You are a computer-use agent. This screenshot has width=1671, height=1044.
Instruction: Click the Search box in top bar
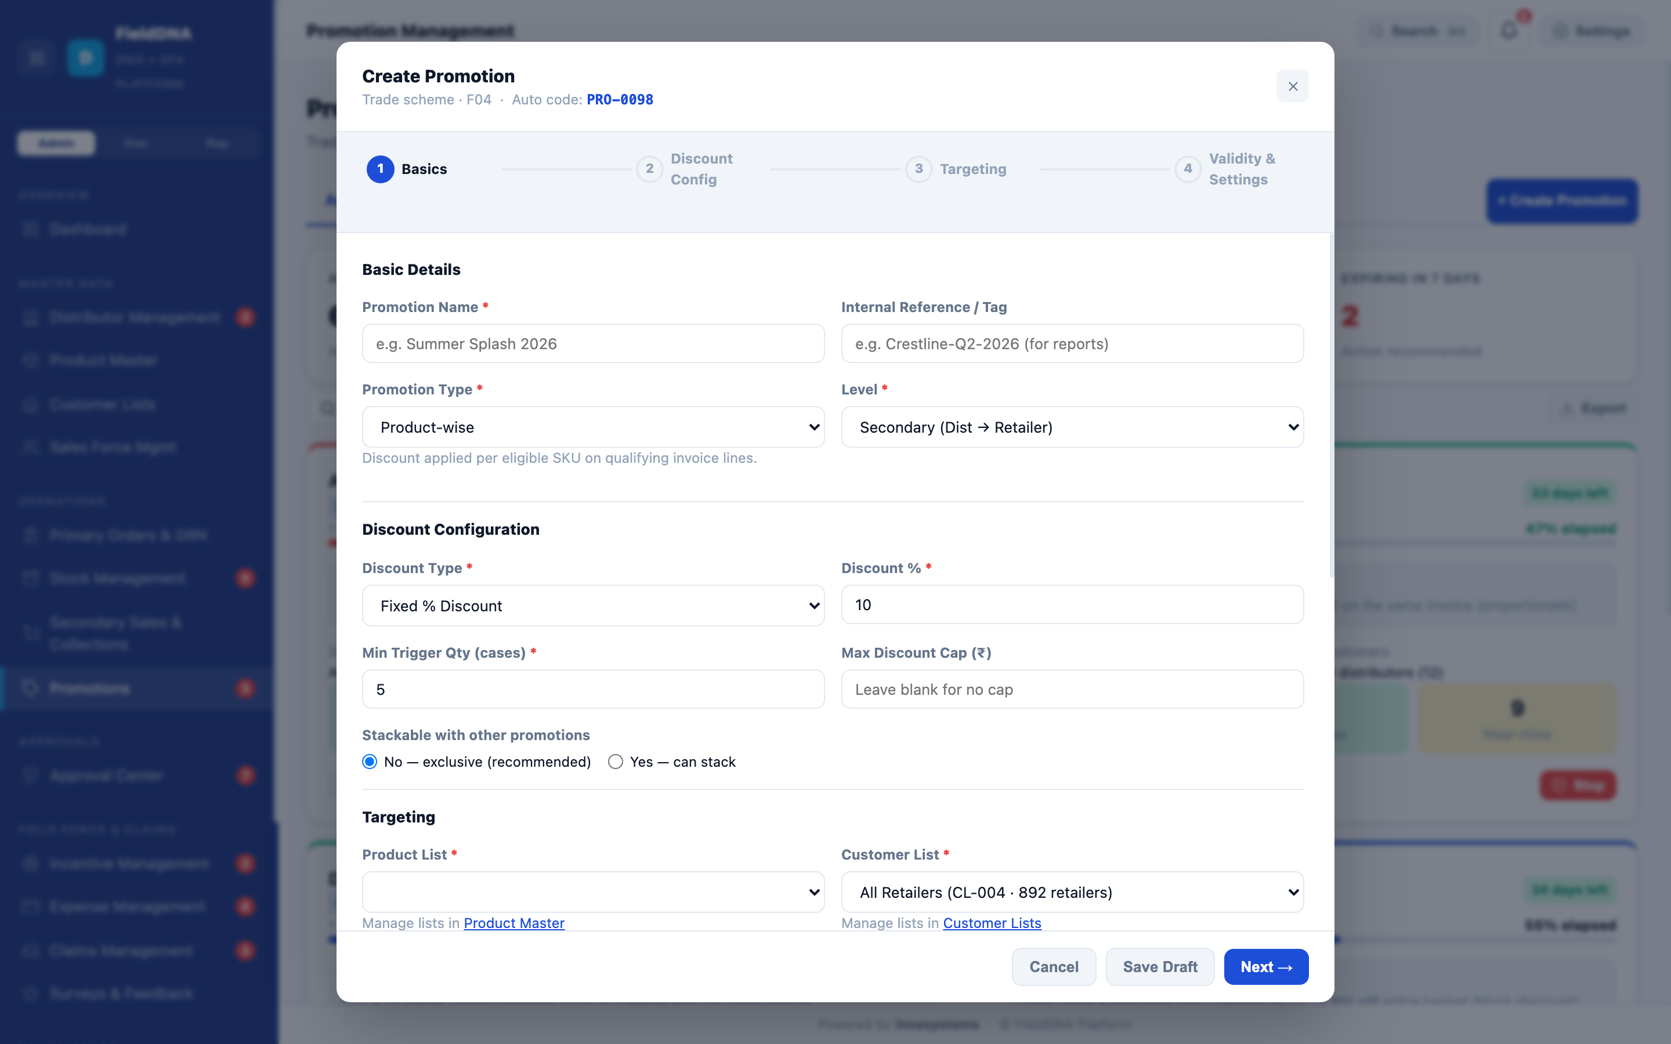pyautogui.click(x=1417, y=31)
